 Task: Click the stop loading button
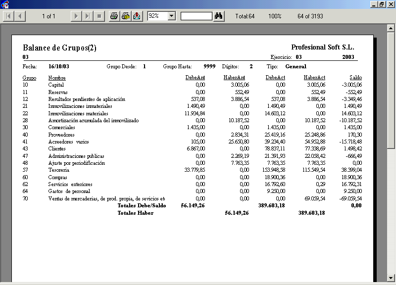[x=99, y=16]
